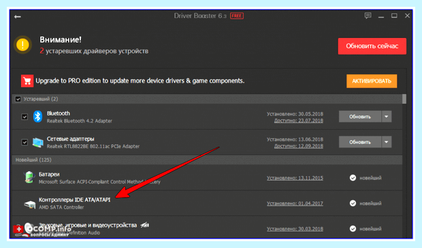The width and height of the screenshot is (422, 248).
Task: Open the Установлено: 13.11.2015 link
Action: (x=295, y=178)
